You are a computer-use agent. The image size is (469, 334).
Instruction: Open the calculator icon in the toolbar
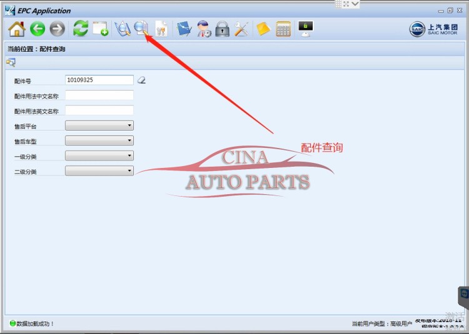coord(283,29)
